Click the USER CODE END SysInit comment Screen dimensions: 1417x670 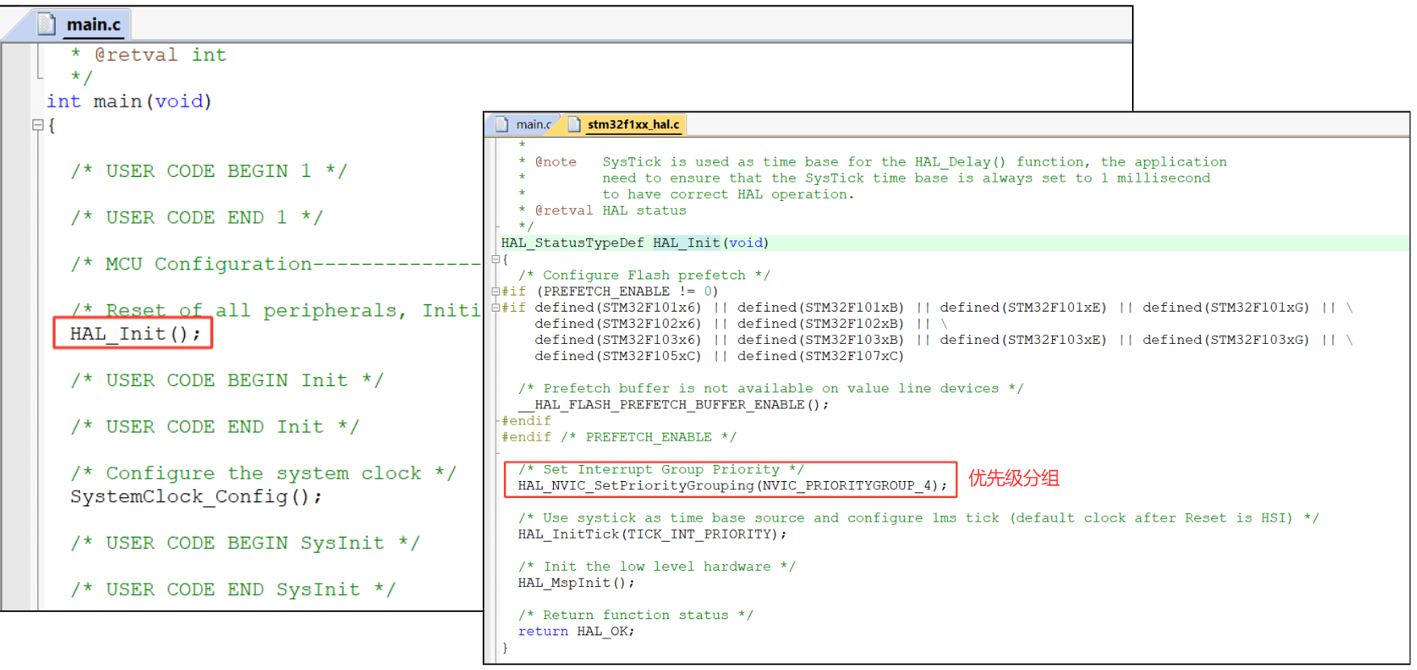(233, 589)
